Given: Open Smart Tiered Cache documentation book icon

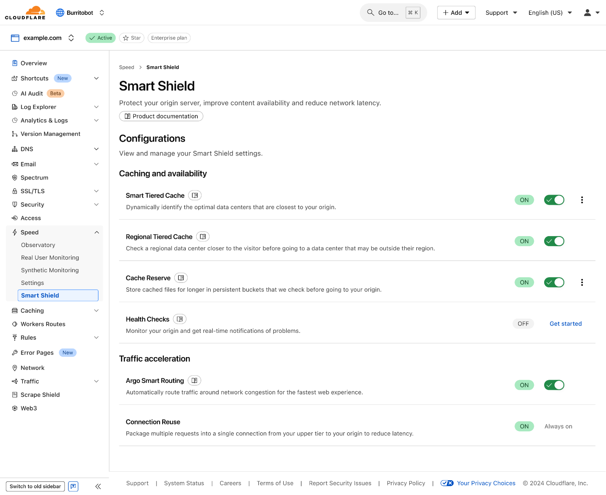Looking at the screenshot, I should [195, 196].
